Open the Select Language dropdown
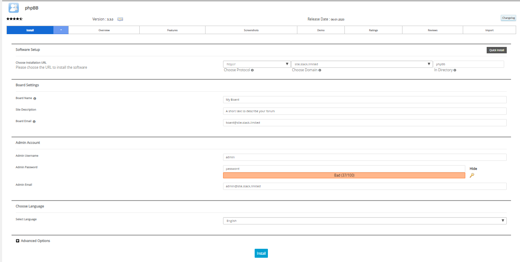 coord(364,221)
